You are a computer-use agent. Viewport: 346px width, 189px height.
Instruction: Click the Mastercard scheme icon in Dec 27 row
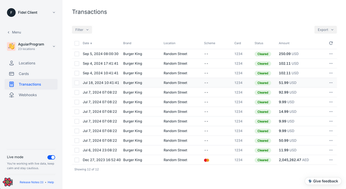click(206, 160)
